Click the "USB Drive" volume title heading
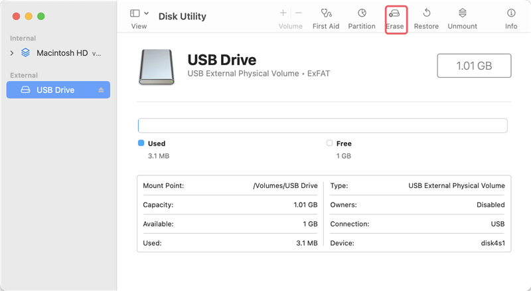 tap(222, 60)
